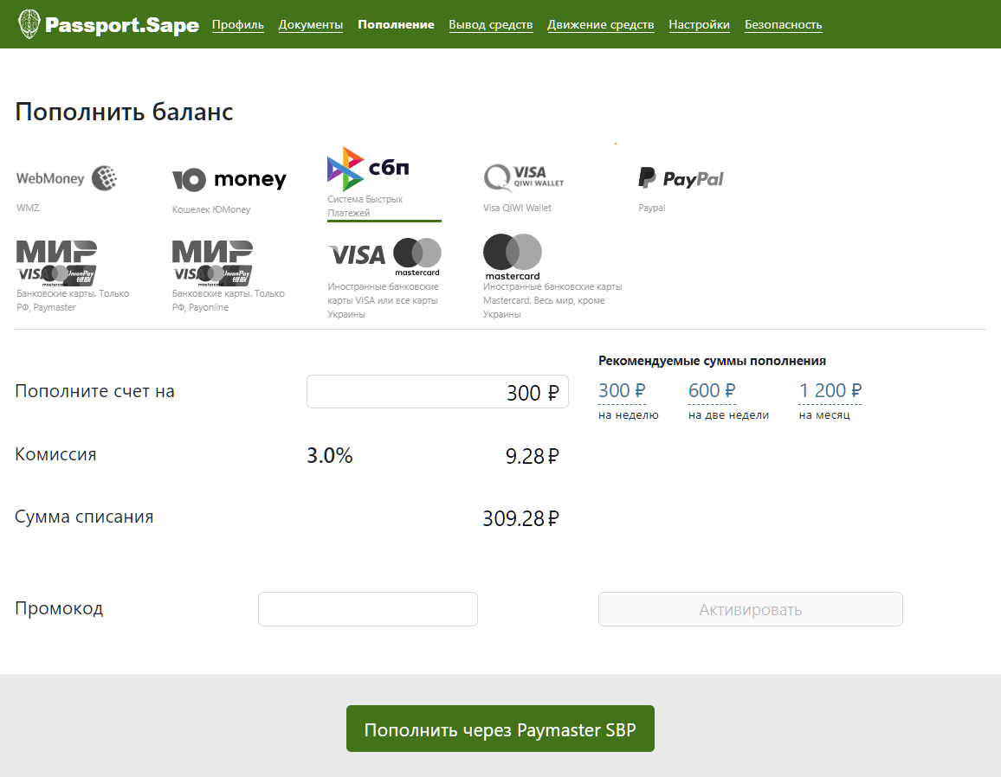The width and height of the screenshot is (1001, 777).
Task: Go to Документы section
Action: click(x=310, y=24)
